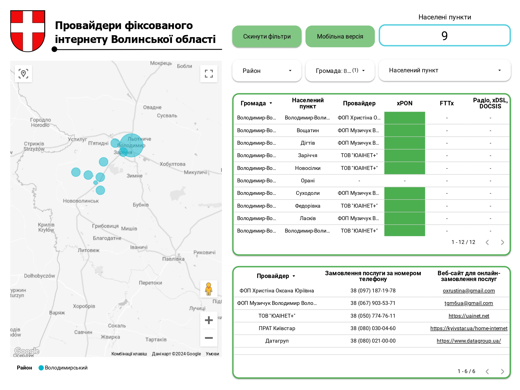Click phone number 38 (067) 903-53-71
The image size is (520, 390).
tap(373, 303)
